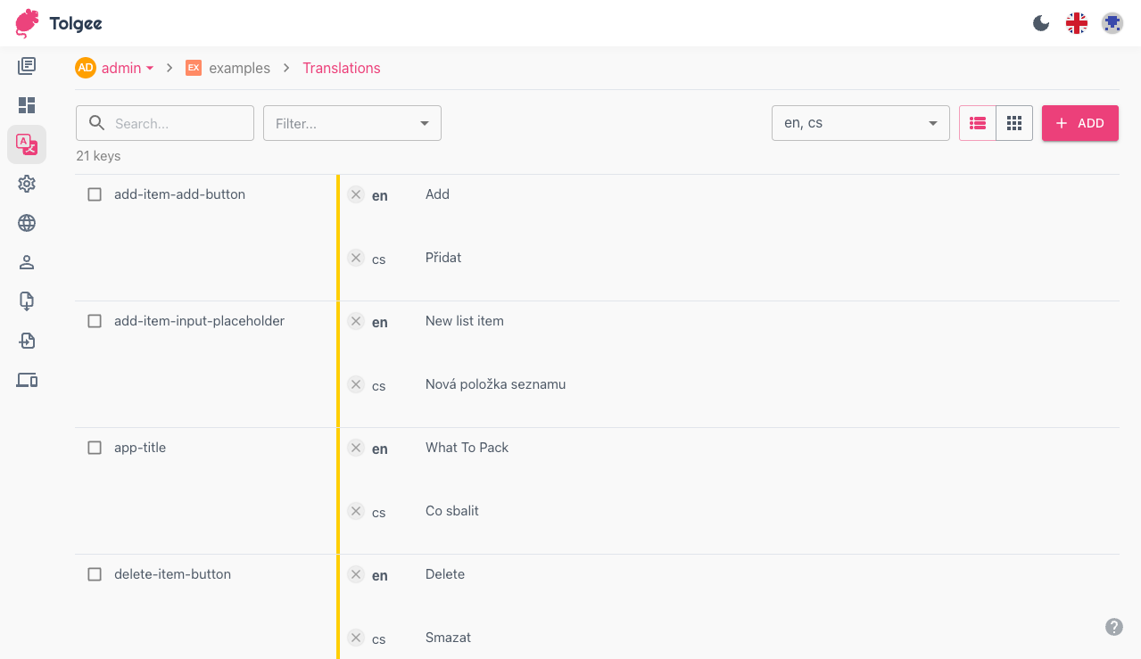Expand the Filter dropdown
The height and width of the screenshot is (659, 1141).
point(351,123)
